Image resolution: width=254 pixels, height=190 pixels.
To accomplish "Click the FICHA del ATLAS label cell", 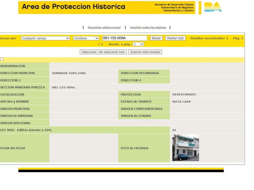I will pos(24,148).
